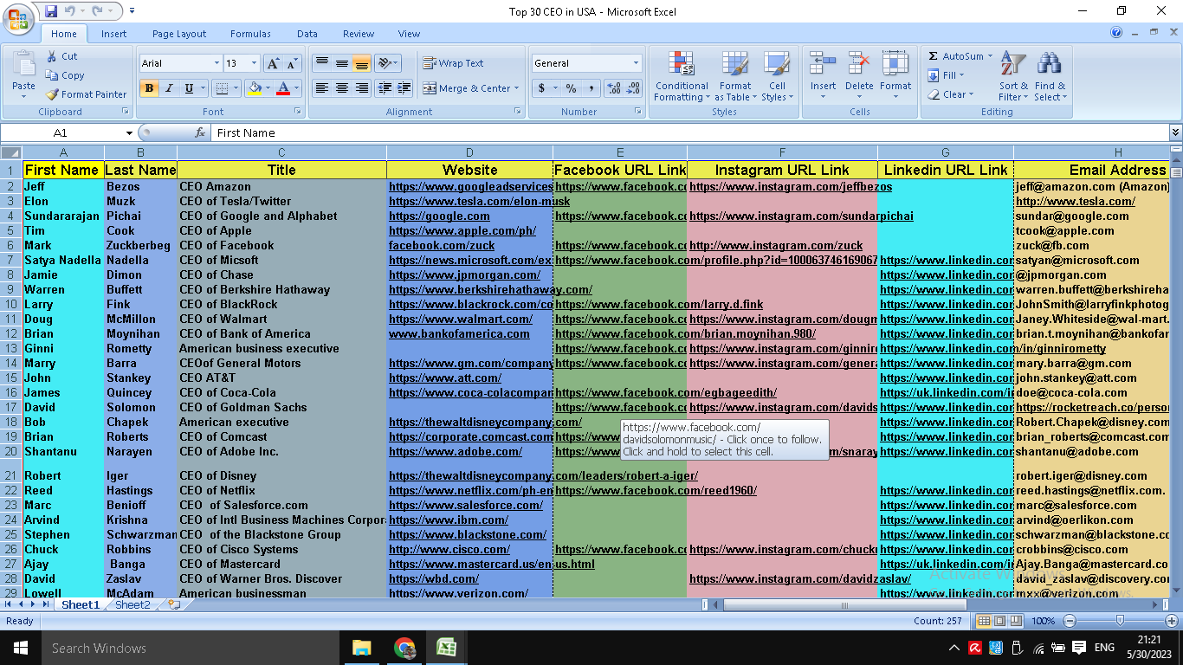Apply Accounting Number Format dollar icon

[x=541, y=88]
